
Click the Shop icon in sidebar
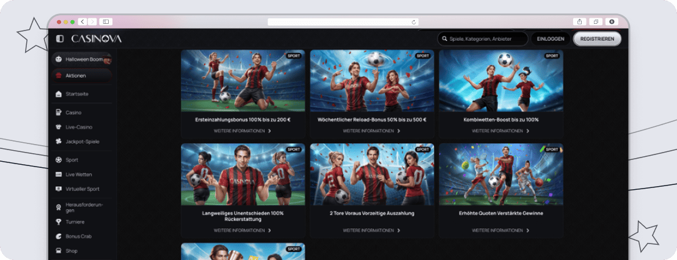coord(59,251)
